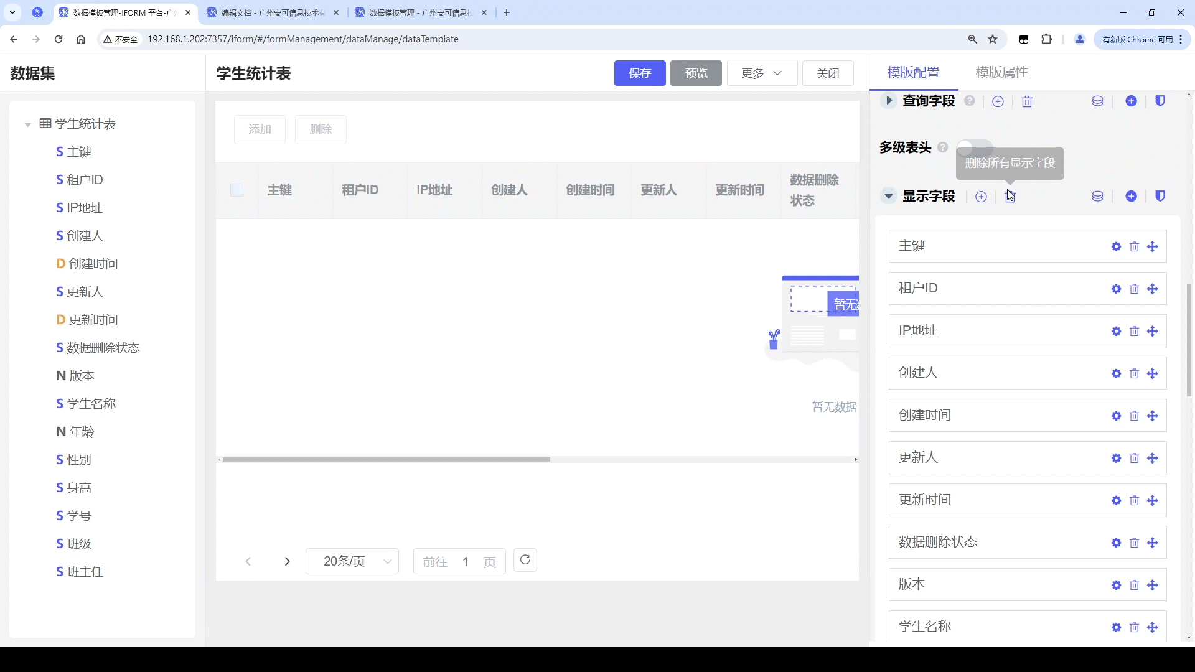Click the 预览 button
This screenshot has width=1195, height=672.
coord(695,73)
